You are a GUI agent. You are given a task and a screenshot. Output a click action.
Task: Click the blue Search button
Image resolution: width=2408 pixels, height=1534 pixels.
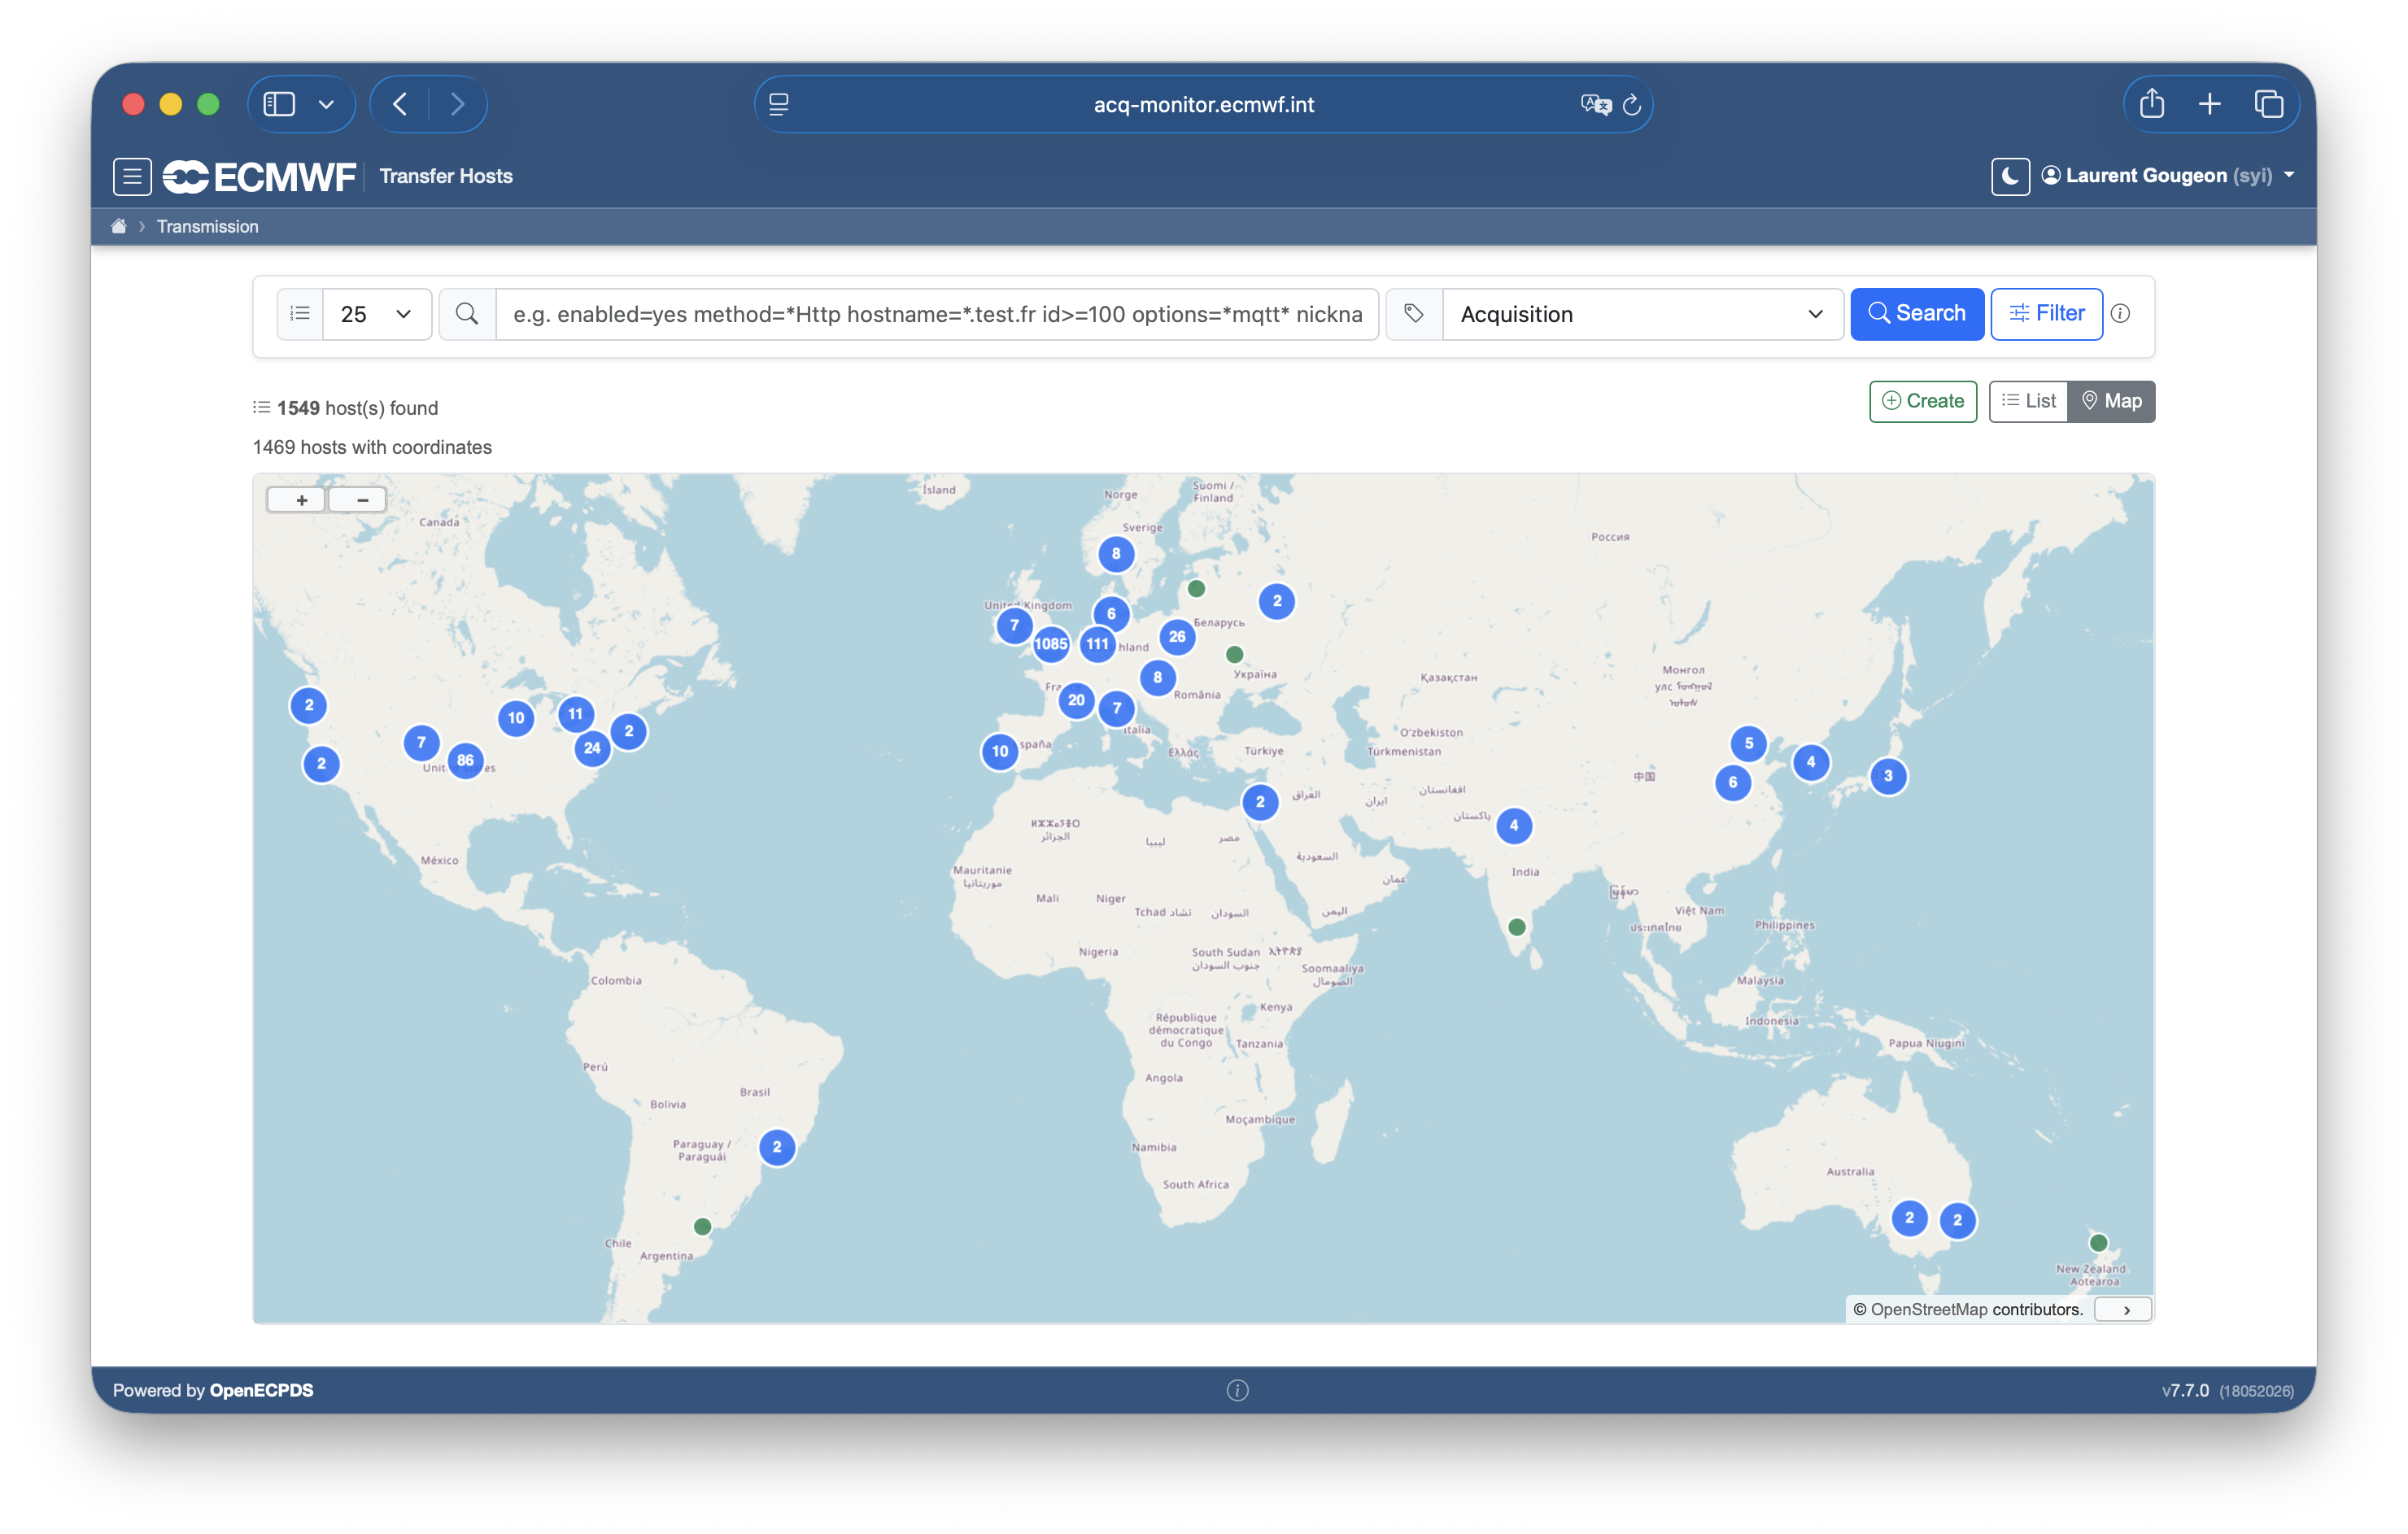pyautogui.click(x=1916, y=314)
